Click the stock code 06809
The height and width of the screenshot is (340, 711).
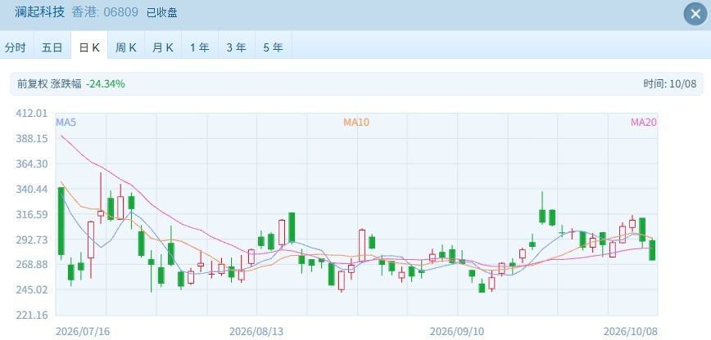tap(121, 12)
